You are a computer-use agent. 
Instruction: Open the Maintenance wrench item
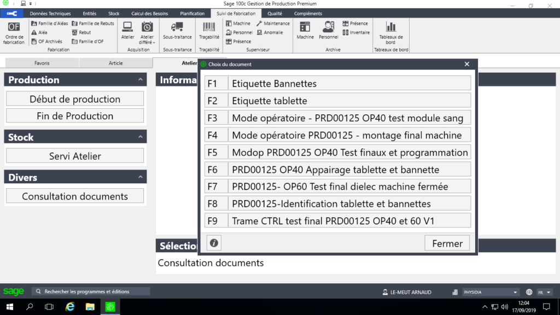273,23
